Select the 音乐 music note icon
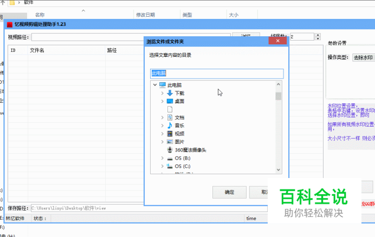Screen dimensions: 375x237 (x=170, y=126)
